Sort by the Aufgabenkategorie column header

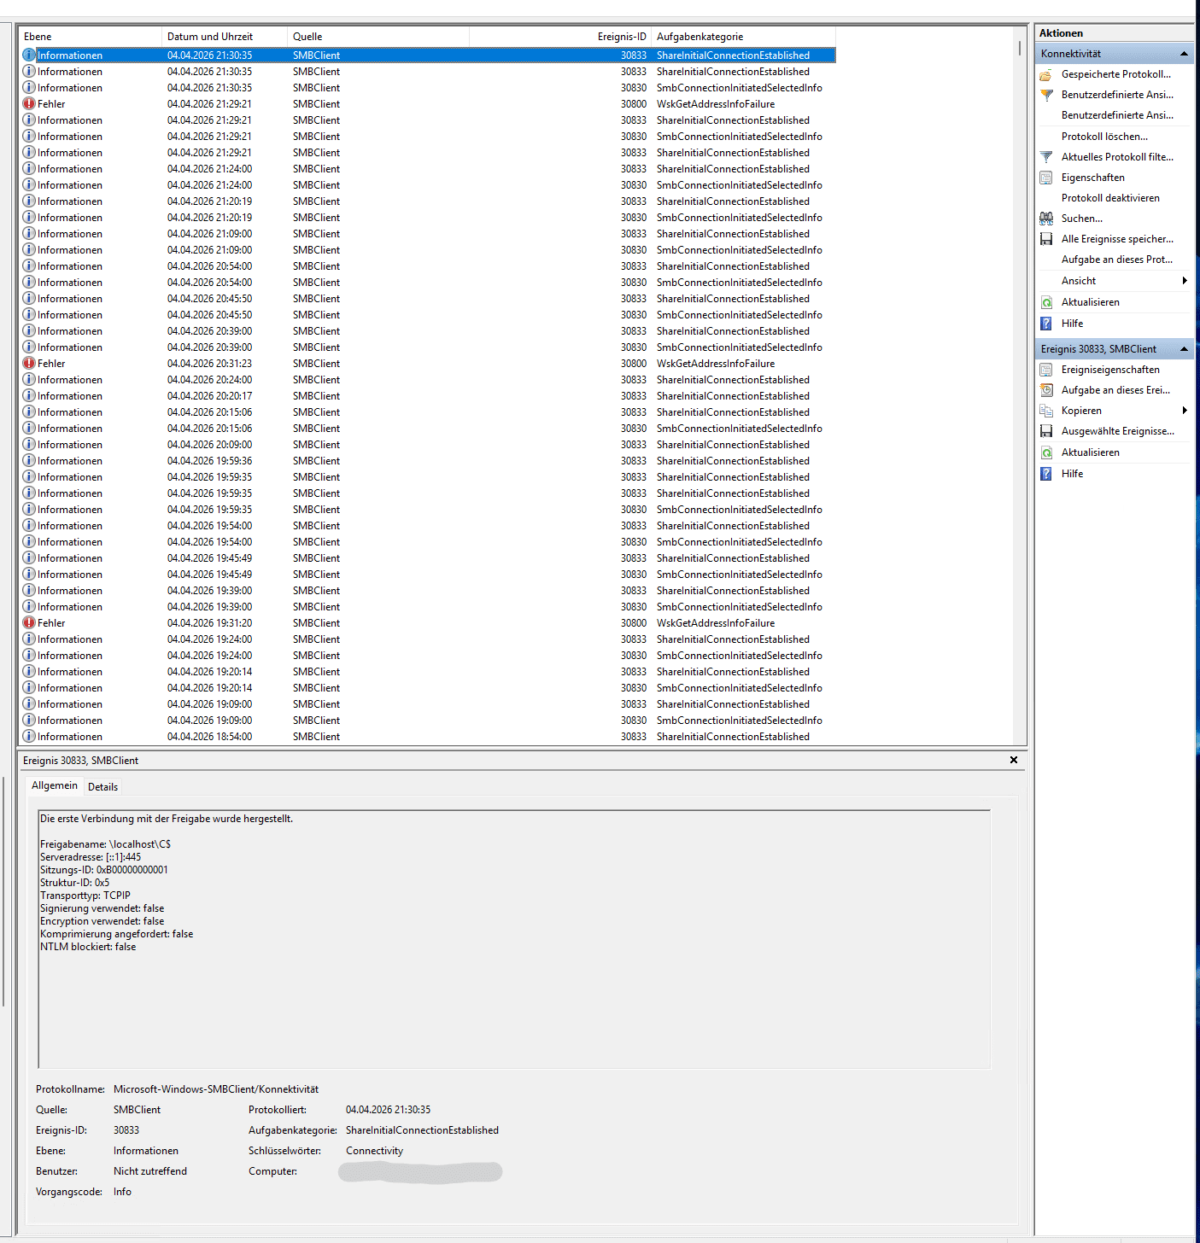pyautogui.click(x=743, y=37)
